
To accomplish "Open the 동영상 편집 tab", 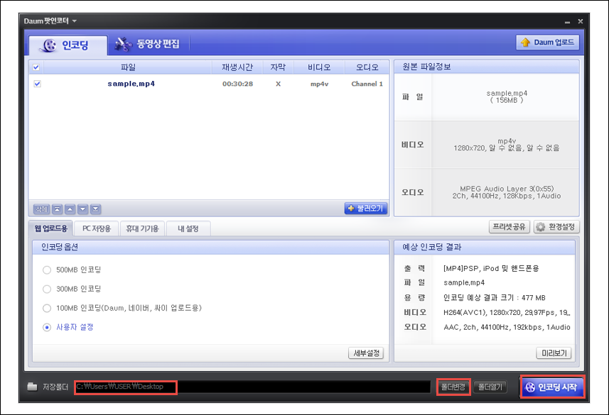I will pos(148,44).
